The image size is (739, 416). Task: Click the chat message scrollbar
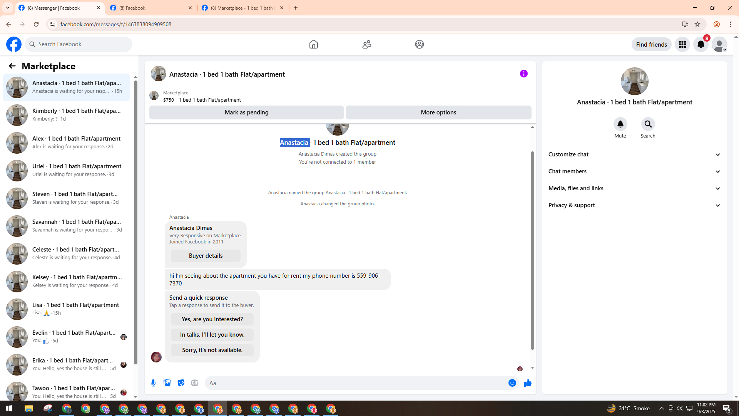coord(532,250)
